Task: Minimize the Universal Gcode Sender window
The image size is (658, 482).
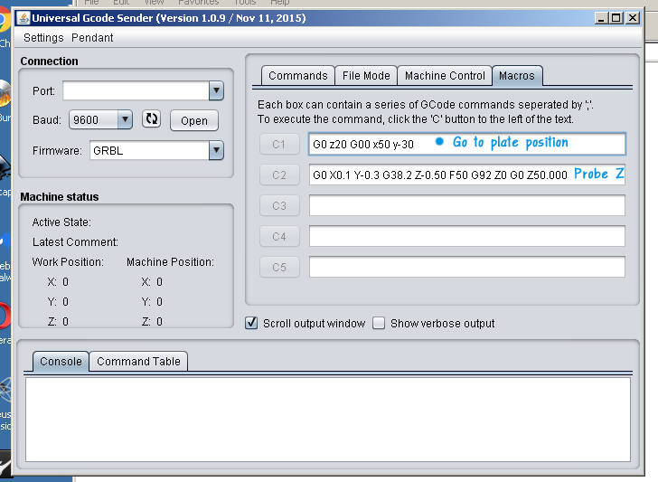Action: click(601, 18)
